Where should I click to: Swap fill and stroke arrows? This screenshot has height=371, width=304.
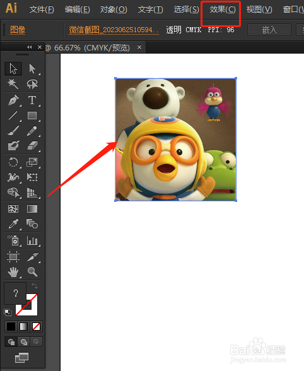pos(35,286)
